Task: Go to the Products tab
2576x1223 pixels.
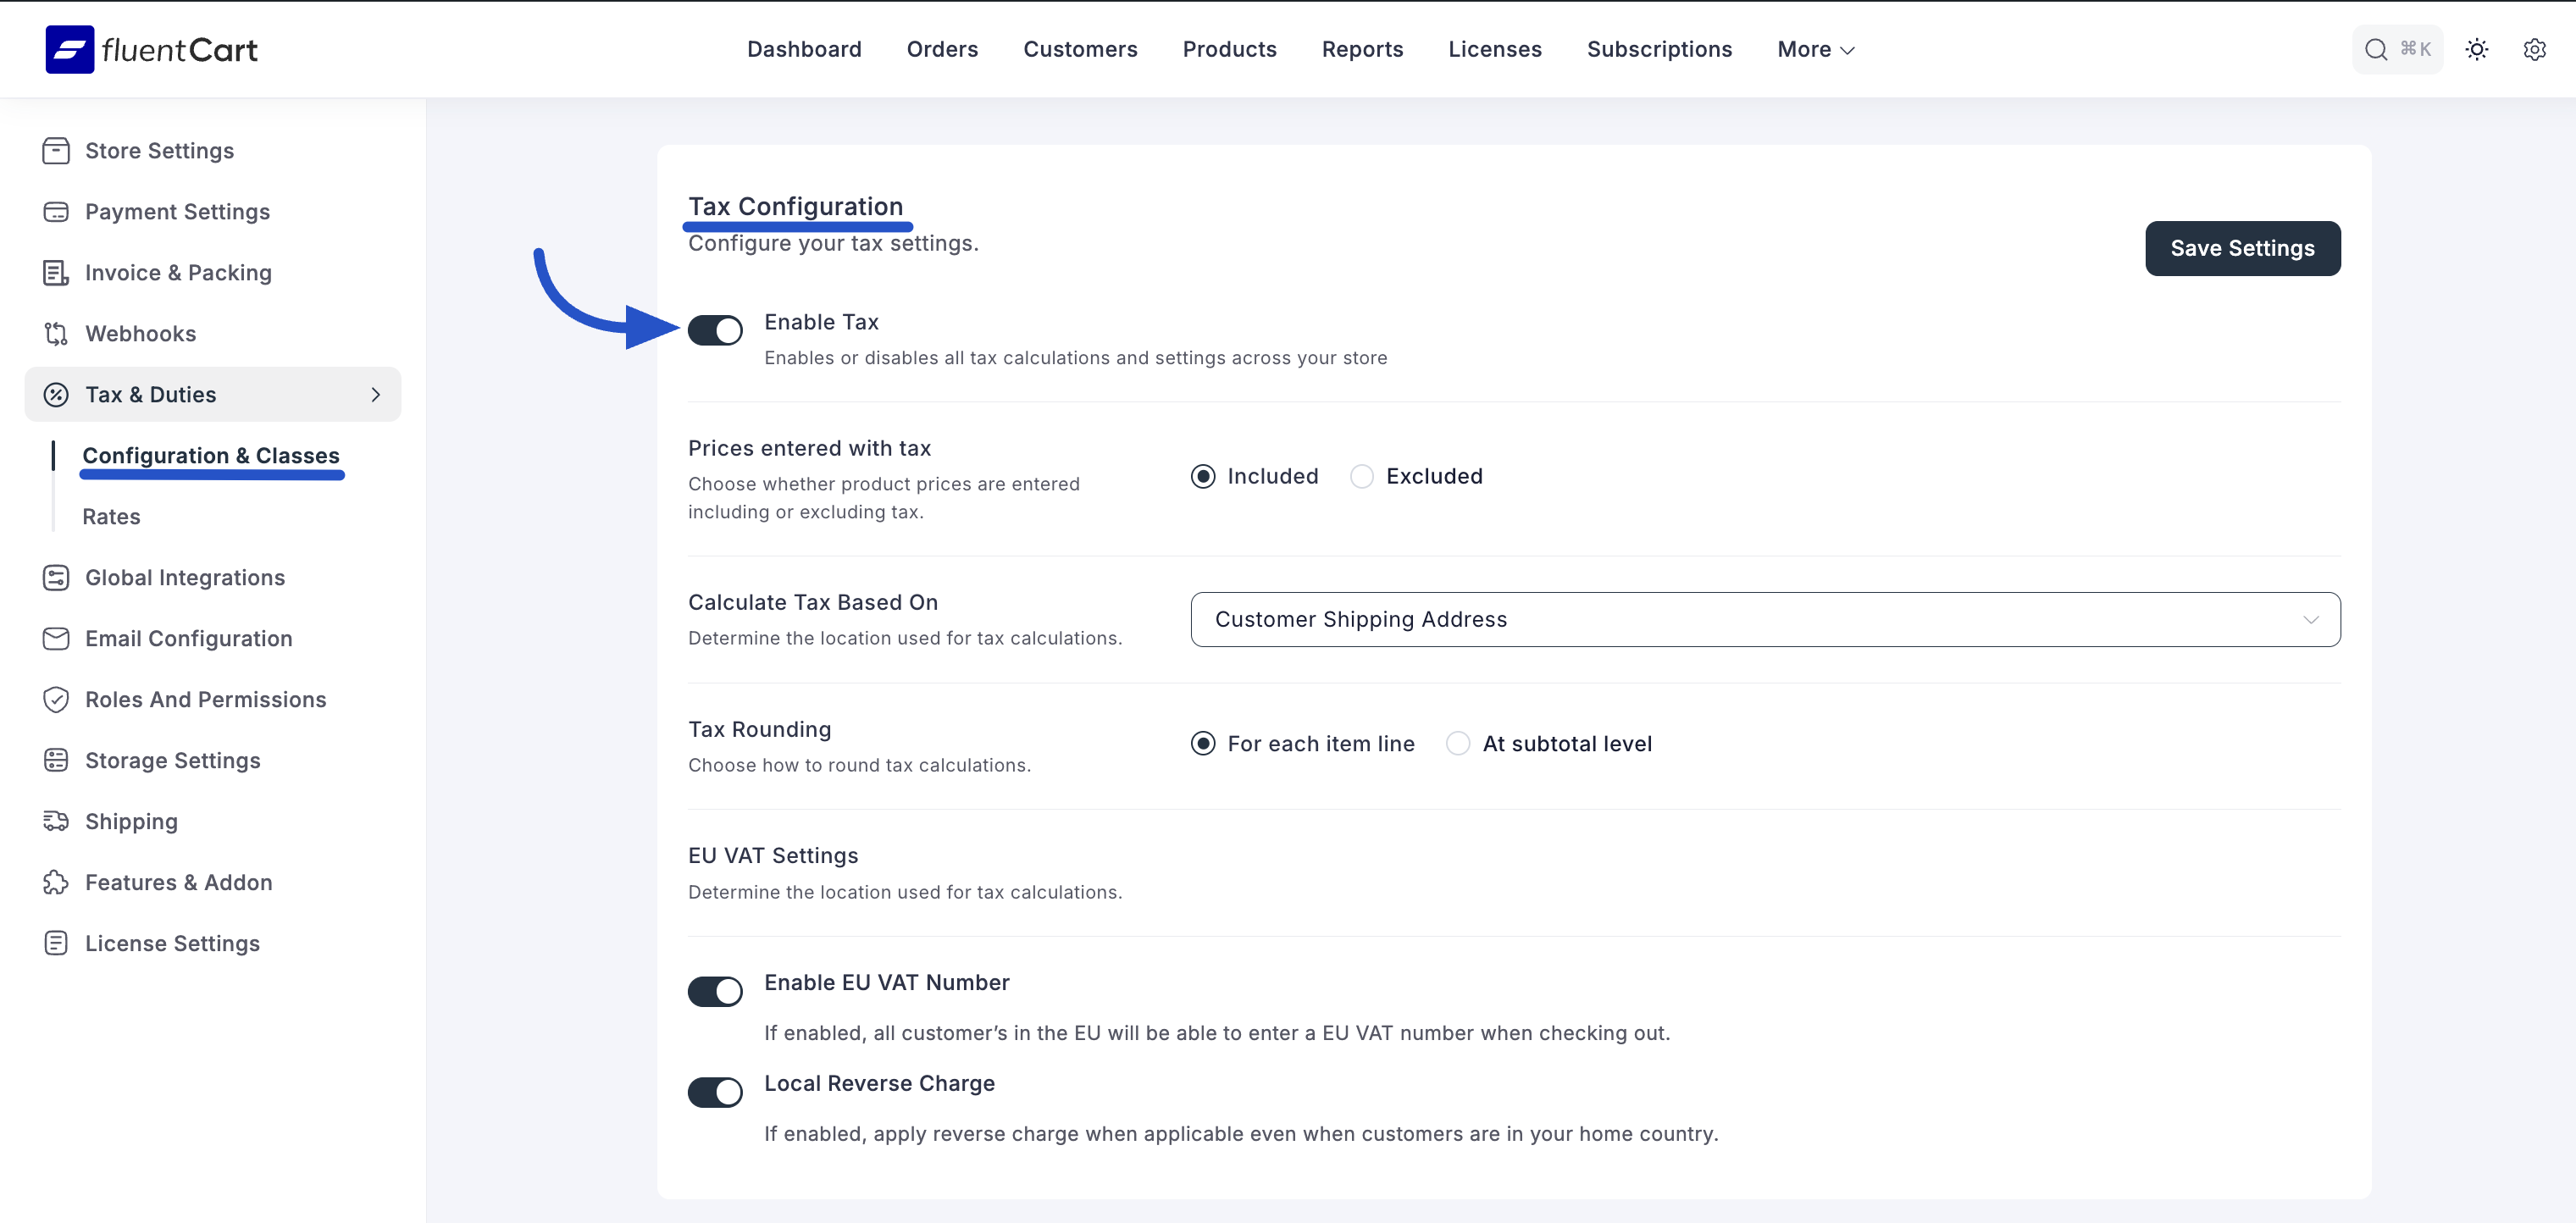Action: pos(1229,49)
